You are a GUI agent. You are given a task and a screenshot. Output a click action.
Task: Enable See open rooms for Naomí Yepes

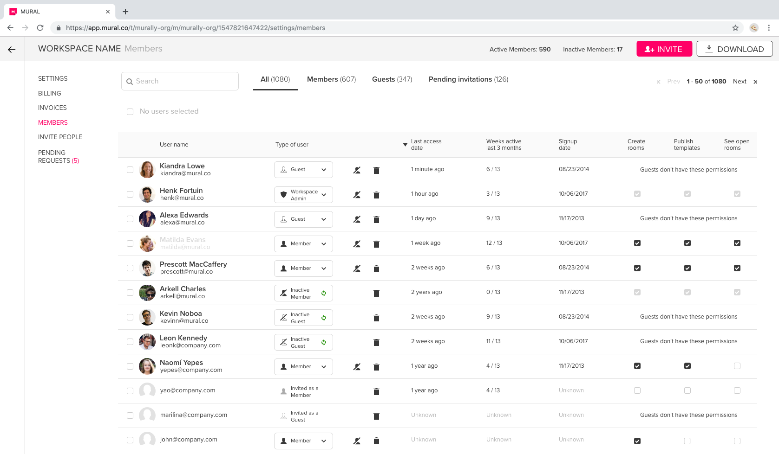click(x=737, y=366)
